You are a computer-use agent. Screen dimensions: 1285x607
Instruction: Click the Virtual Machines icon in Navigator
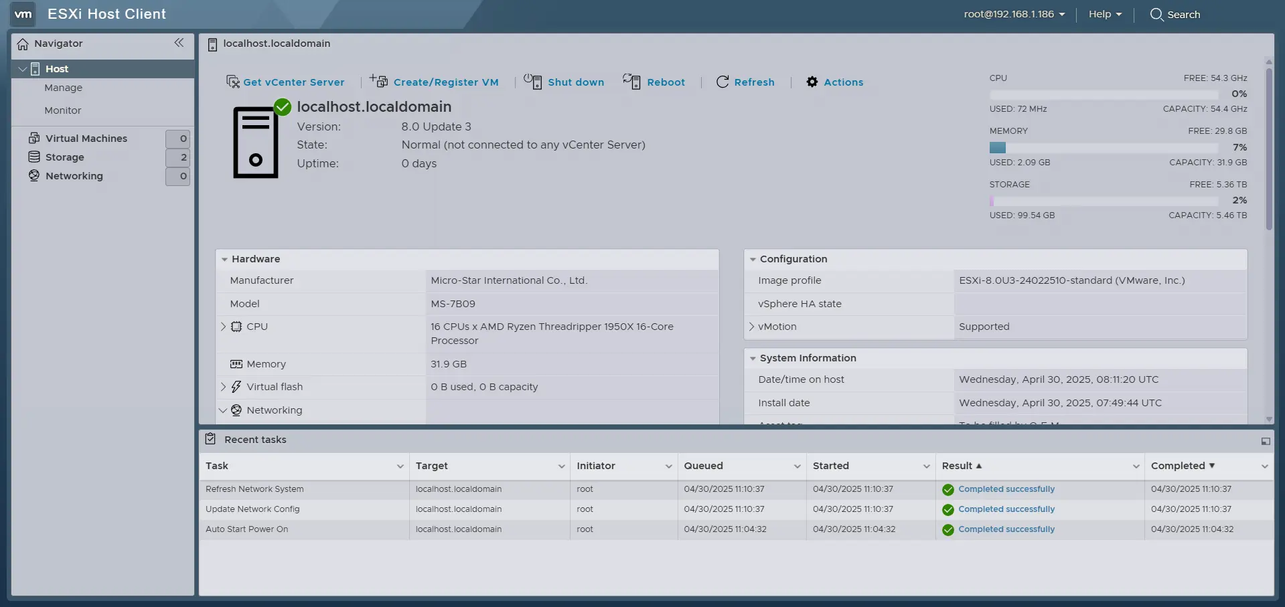click(x=34, y=138)
